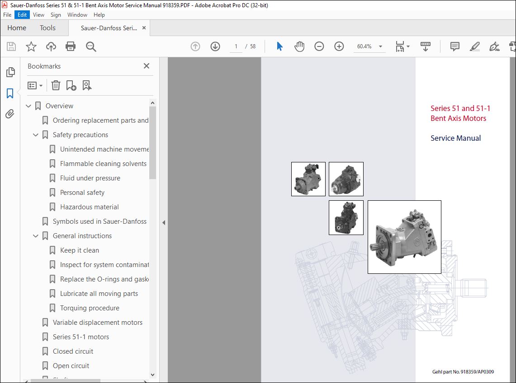Add a comment sticky note icon

[455, 46]
